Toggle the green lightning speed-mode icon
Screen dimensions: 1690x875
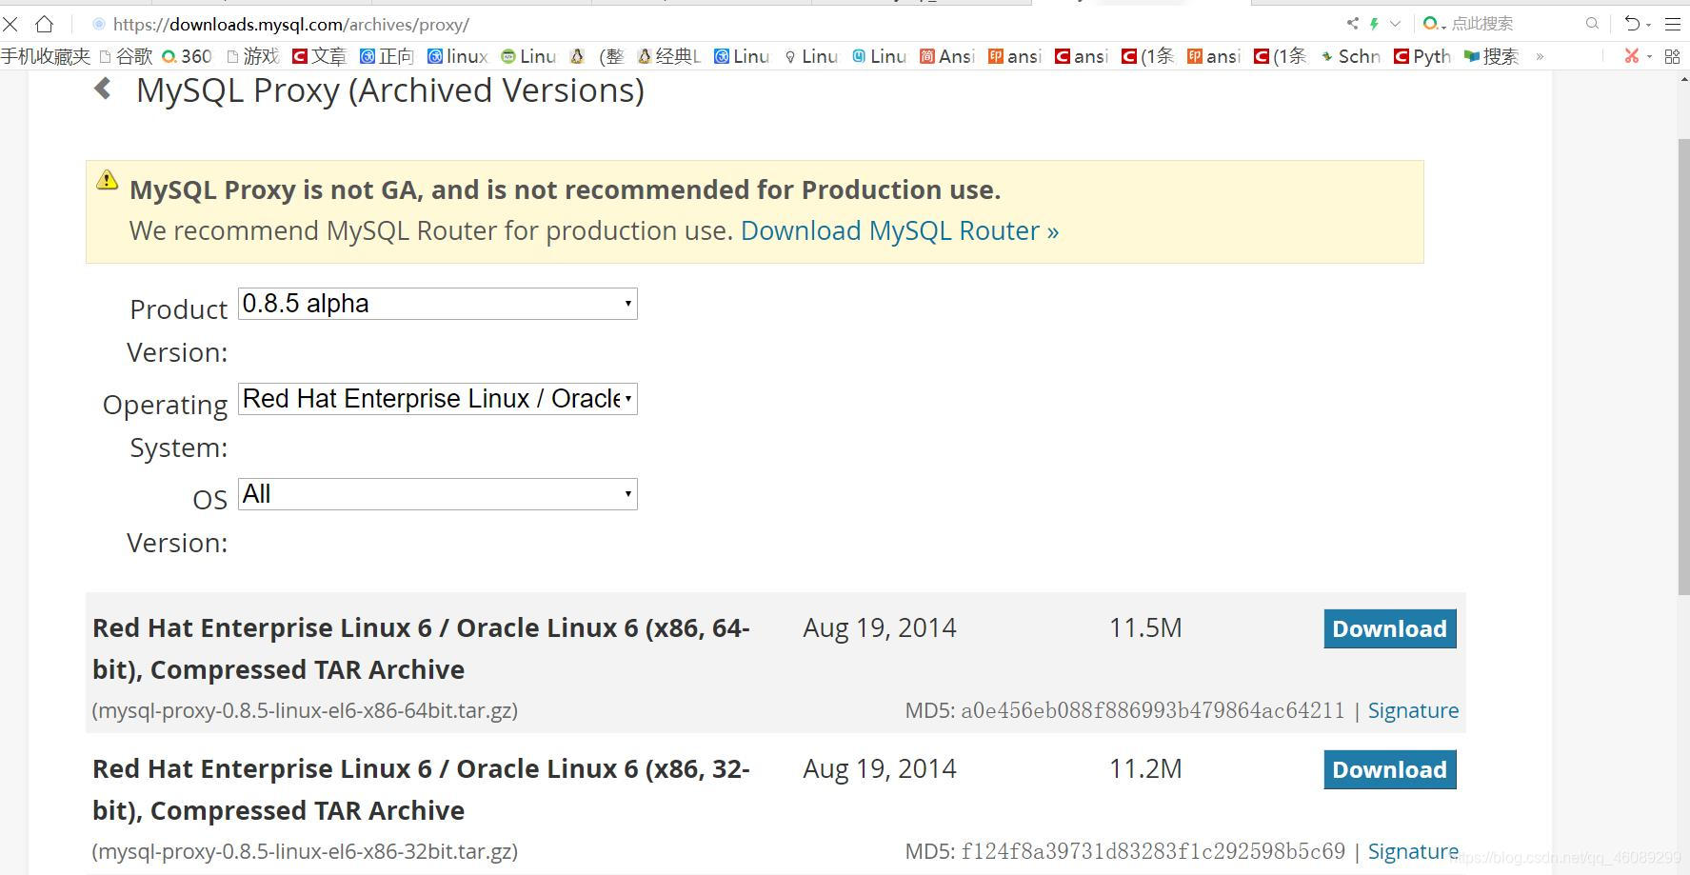click(x=1374, y=23)
